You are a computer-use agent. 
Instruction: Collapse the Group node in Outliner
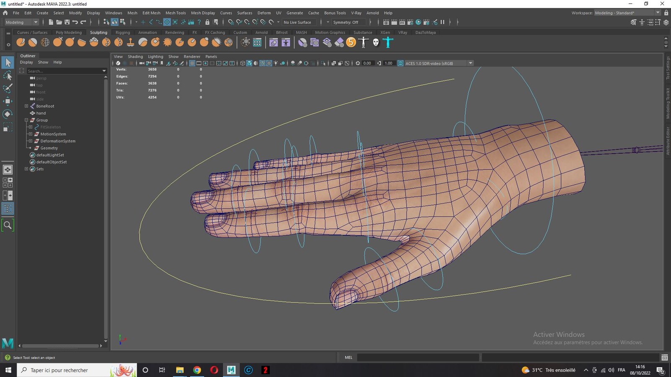(26, 120)
